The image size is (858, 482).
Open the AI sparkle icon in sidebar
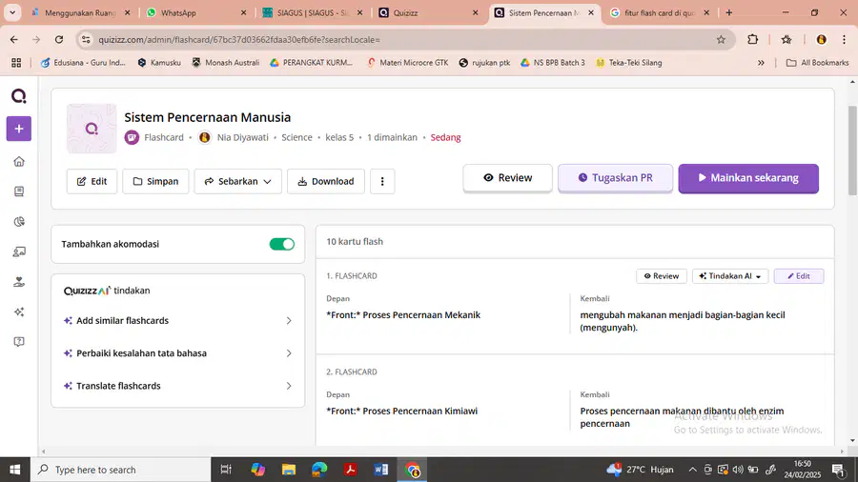click(x=19, y=312)
